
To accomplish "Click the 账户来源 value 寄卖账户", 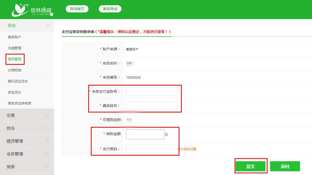I will point(132,49).
